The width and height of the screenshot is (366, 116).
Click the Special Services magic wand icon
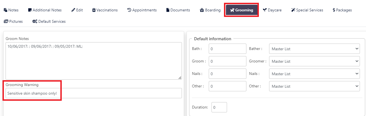[x=293, y=10]
